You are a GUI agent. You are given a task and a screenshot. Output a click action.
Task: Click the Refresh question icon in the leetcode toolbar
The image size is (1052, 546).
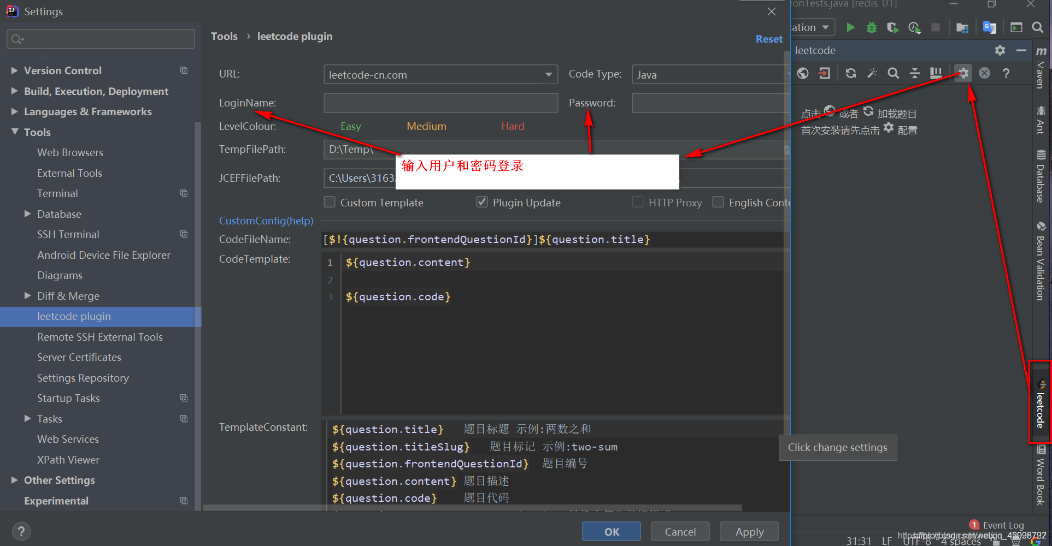click(851, 73)
